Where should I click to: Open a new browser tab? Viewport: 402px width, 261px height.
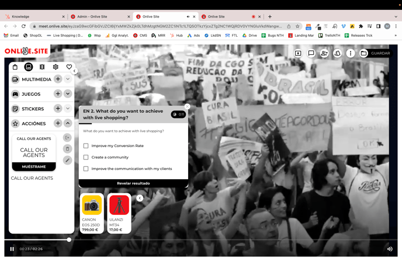click(270, 17)
